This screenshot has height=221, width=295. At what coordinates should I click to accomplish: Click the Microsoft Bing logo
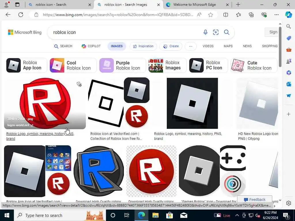tap(25, 32)
